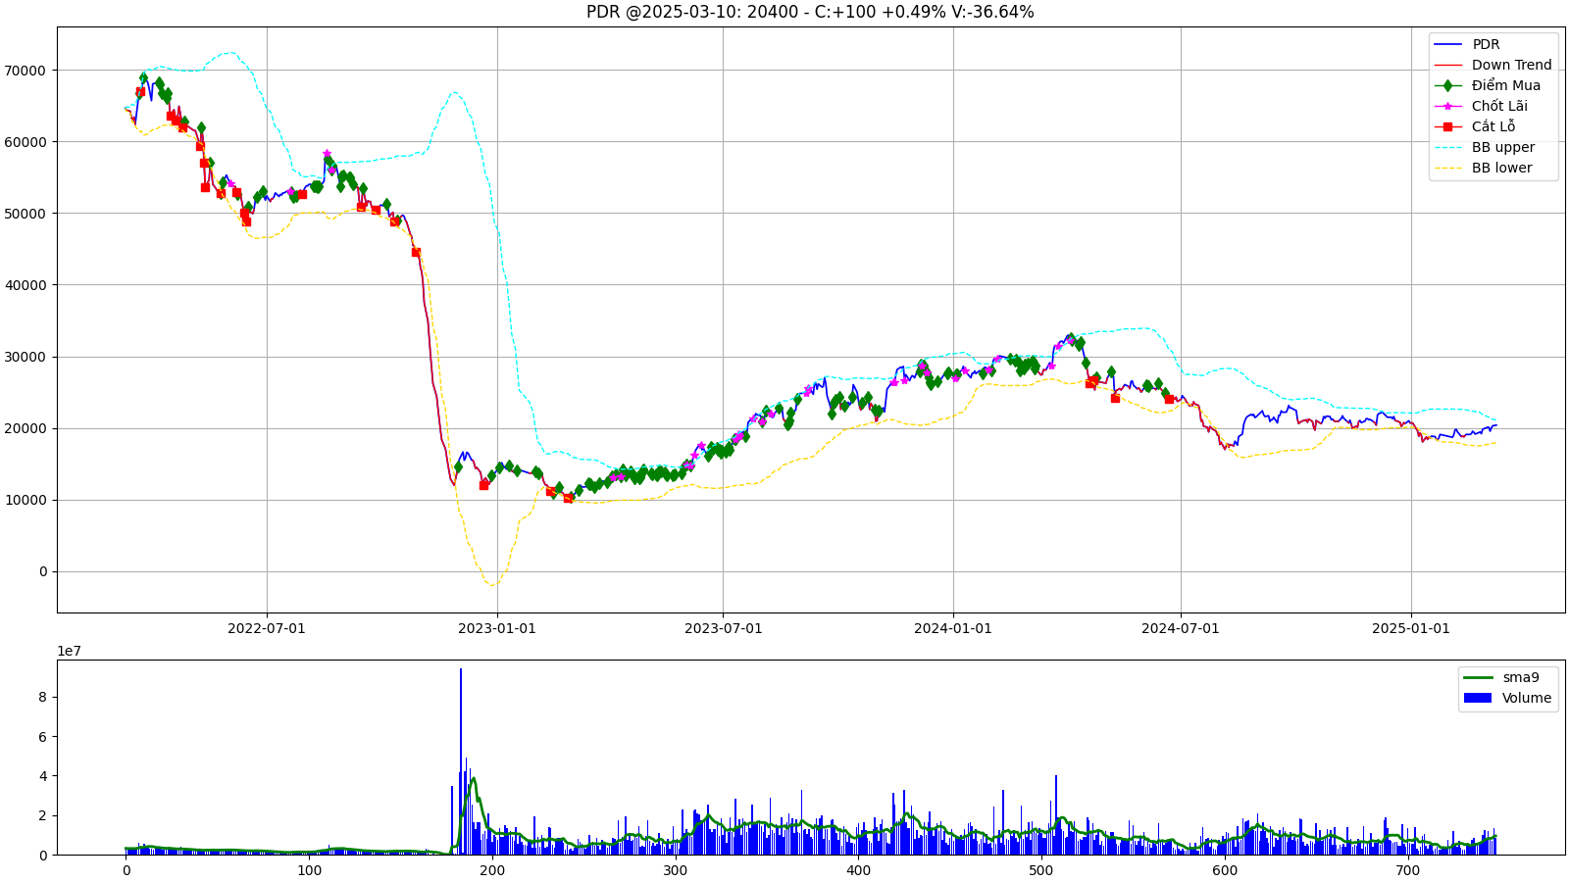Click the 500 tick on the volume axis
This screenshot has width=1569, height=882.
1041,870
